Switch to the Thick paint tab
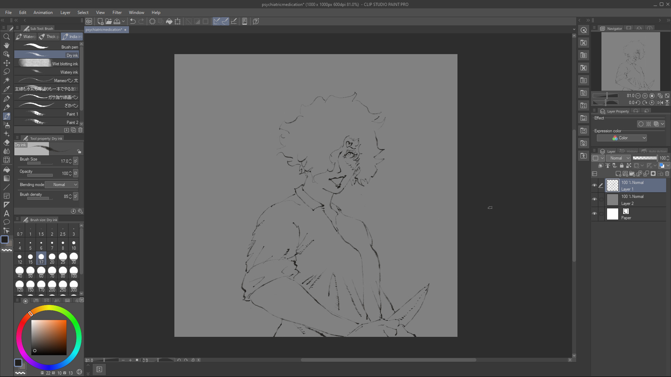 click(x=49, y=37)
